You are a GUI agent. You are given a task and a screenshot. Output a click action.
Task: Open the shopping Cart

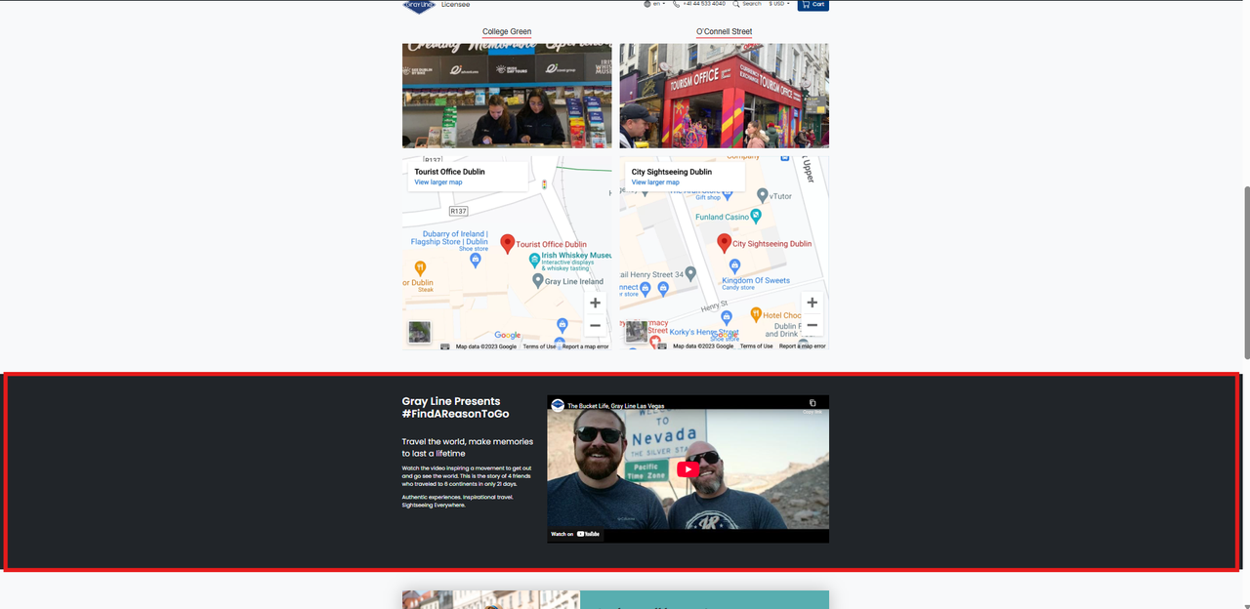pos(812,5)
